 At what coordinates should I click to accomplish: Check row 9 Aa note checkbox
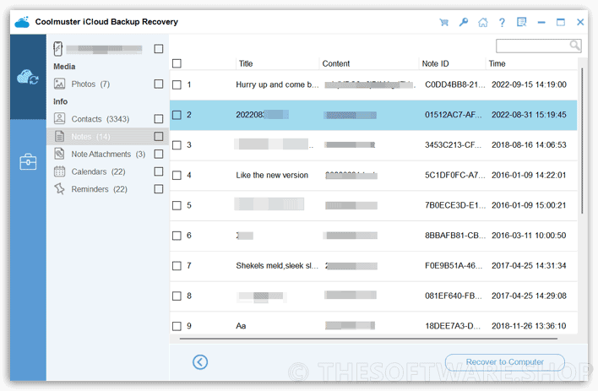pyautogui.click(x=177, y=326)
